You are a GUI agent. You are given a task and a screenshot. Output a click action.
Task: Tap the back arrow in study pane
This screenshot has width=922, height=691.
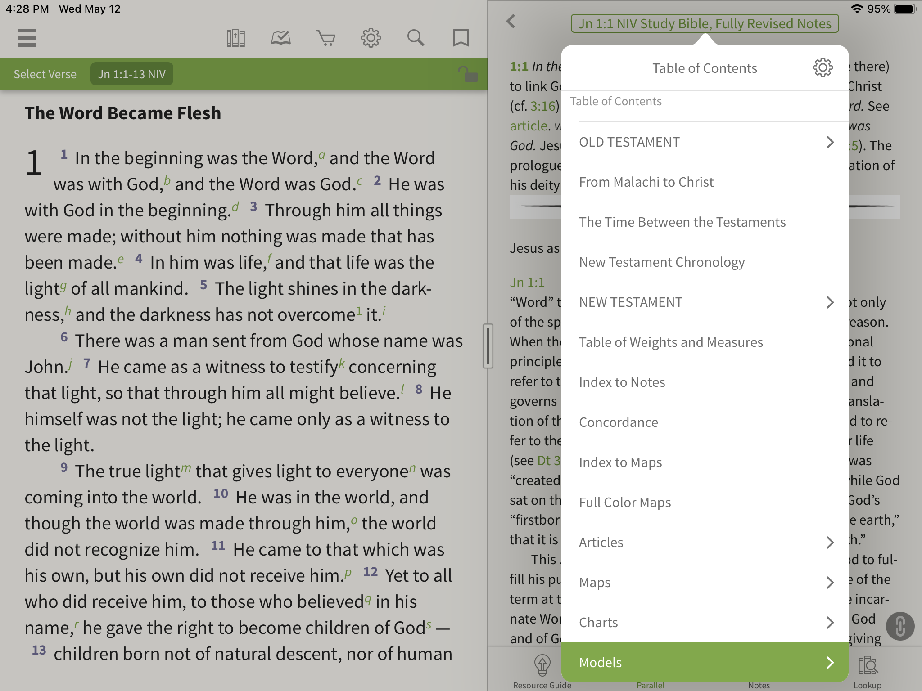(x=511, y=21)
